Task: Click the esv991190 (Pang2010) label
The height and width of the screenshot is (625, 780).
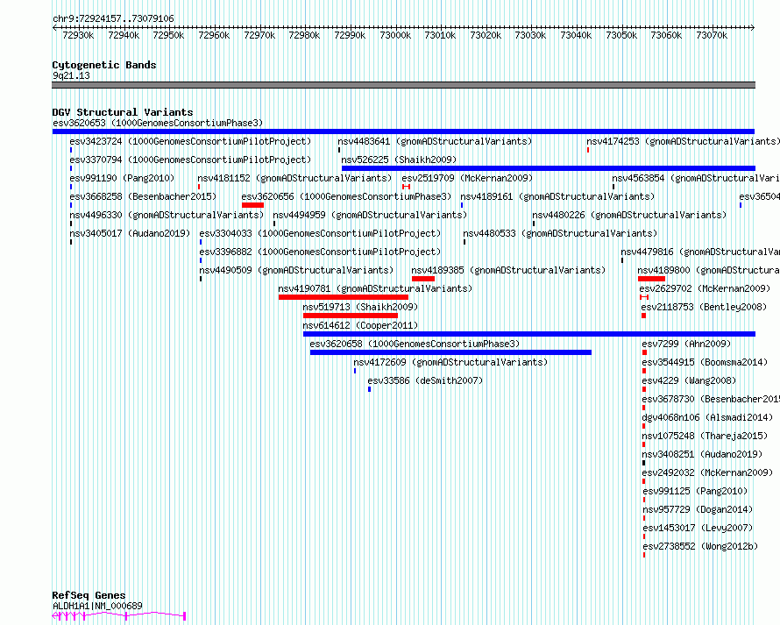Action: tap(122, 178)
